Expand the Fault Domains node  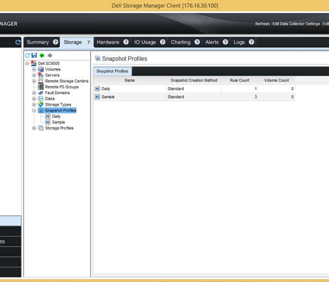(x=34, y=93)
